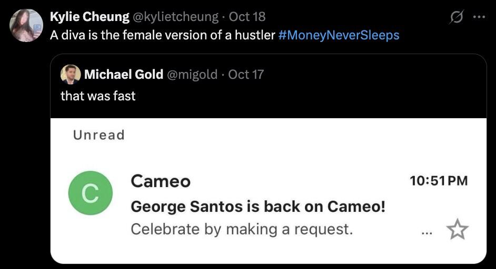Visit the @kylietcheung handle
The height and width of the screenshot is (269, 496).
175,17
